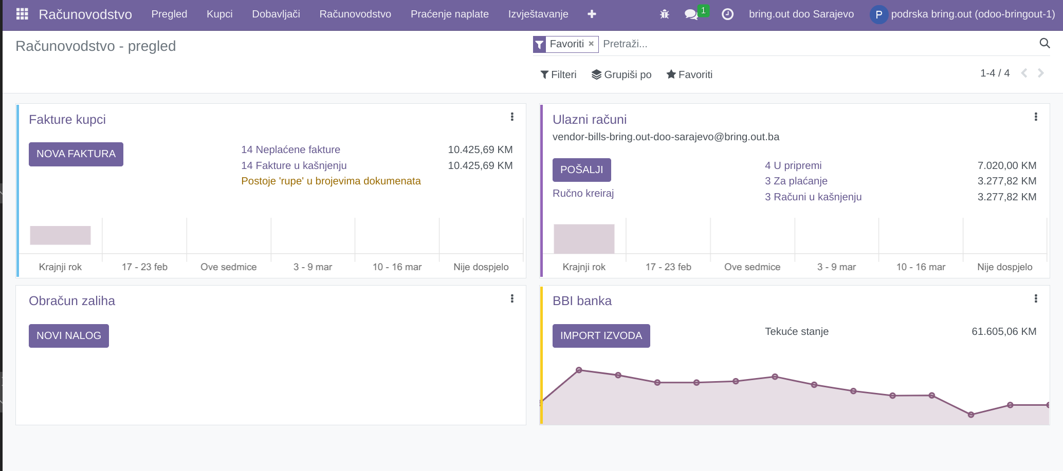Open the clock activities icon
The height and width of the screenshot is (471, 1063).
727,14
